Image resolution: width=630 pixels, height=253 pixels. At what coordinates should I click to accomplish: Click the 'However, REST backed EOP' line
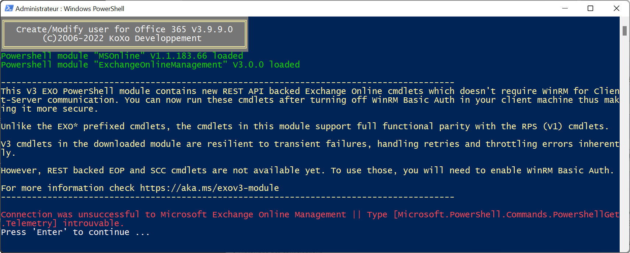pyautogui.click(x=307, y=170)
